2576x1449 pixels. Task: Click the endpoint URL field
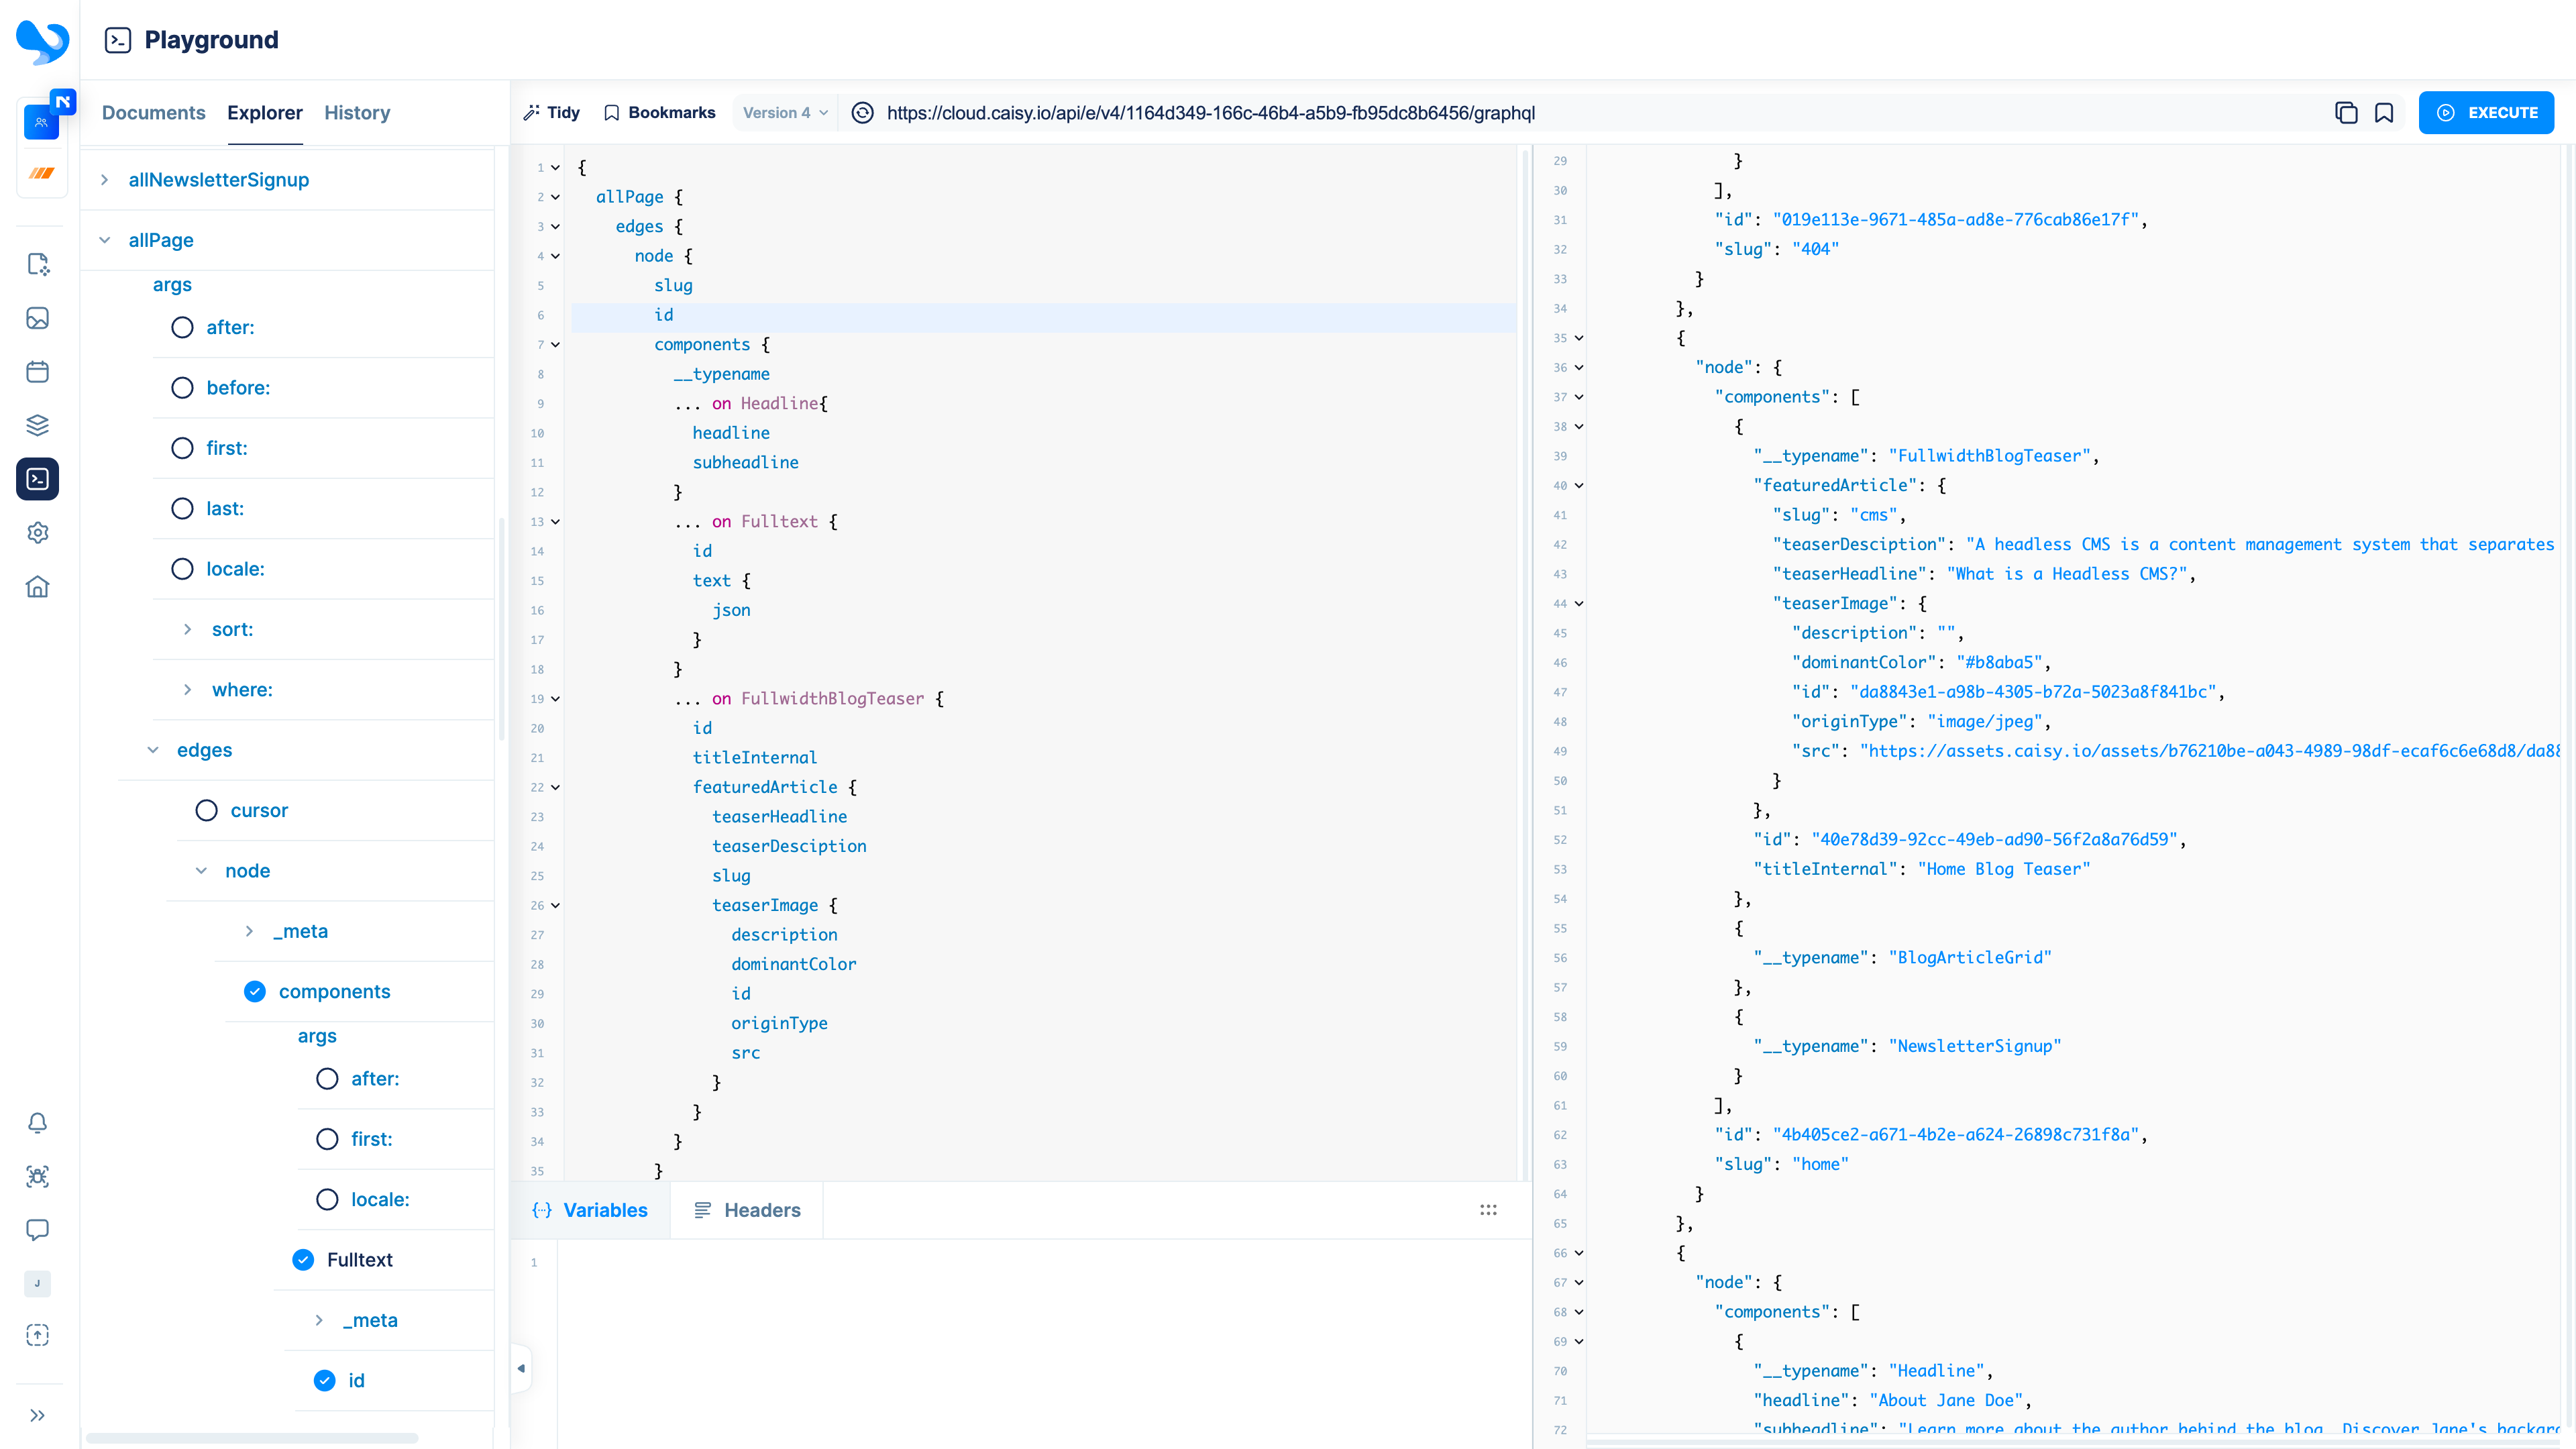[x=1210, y=113]
